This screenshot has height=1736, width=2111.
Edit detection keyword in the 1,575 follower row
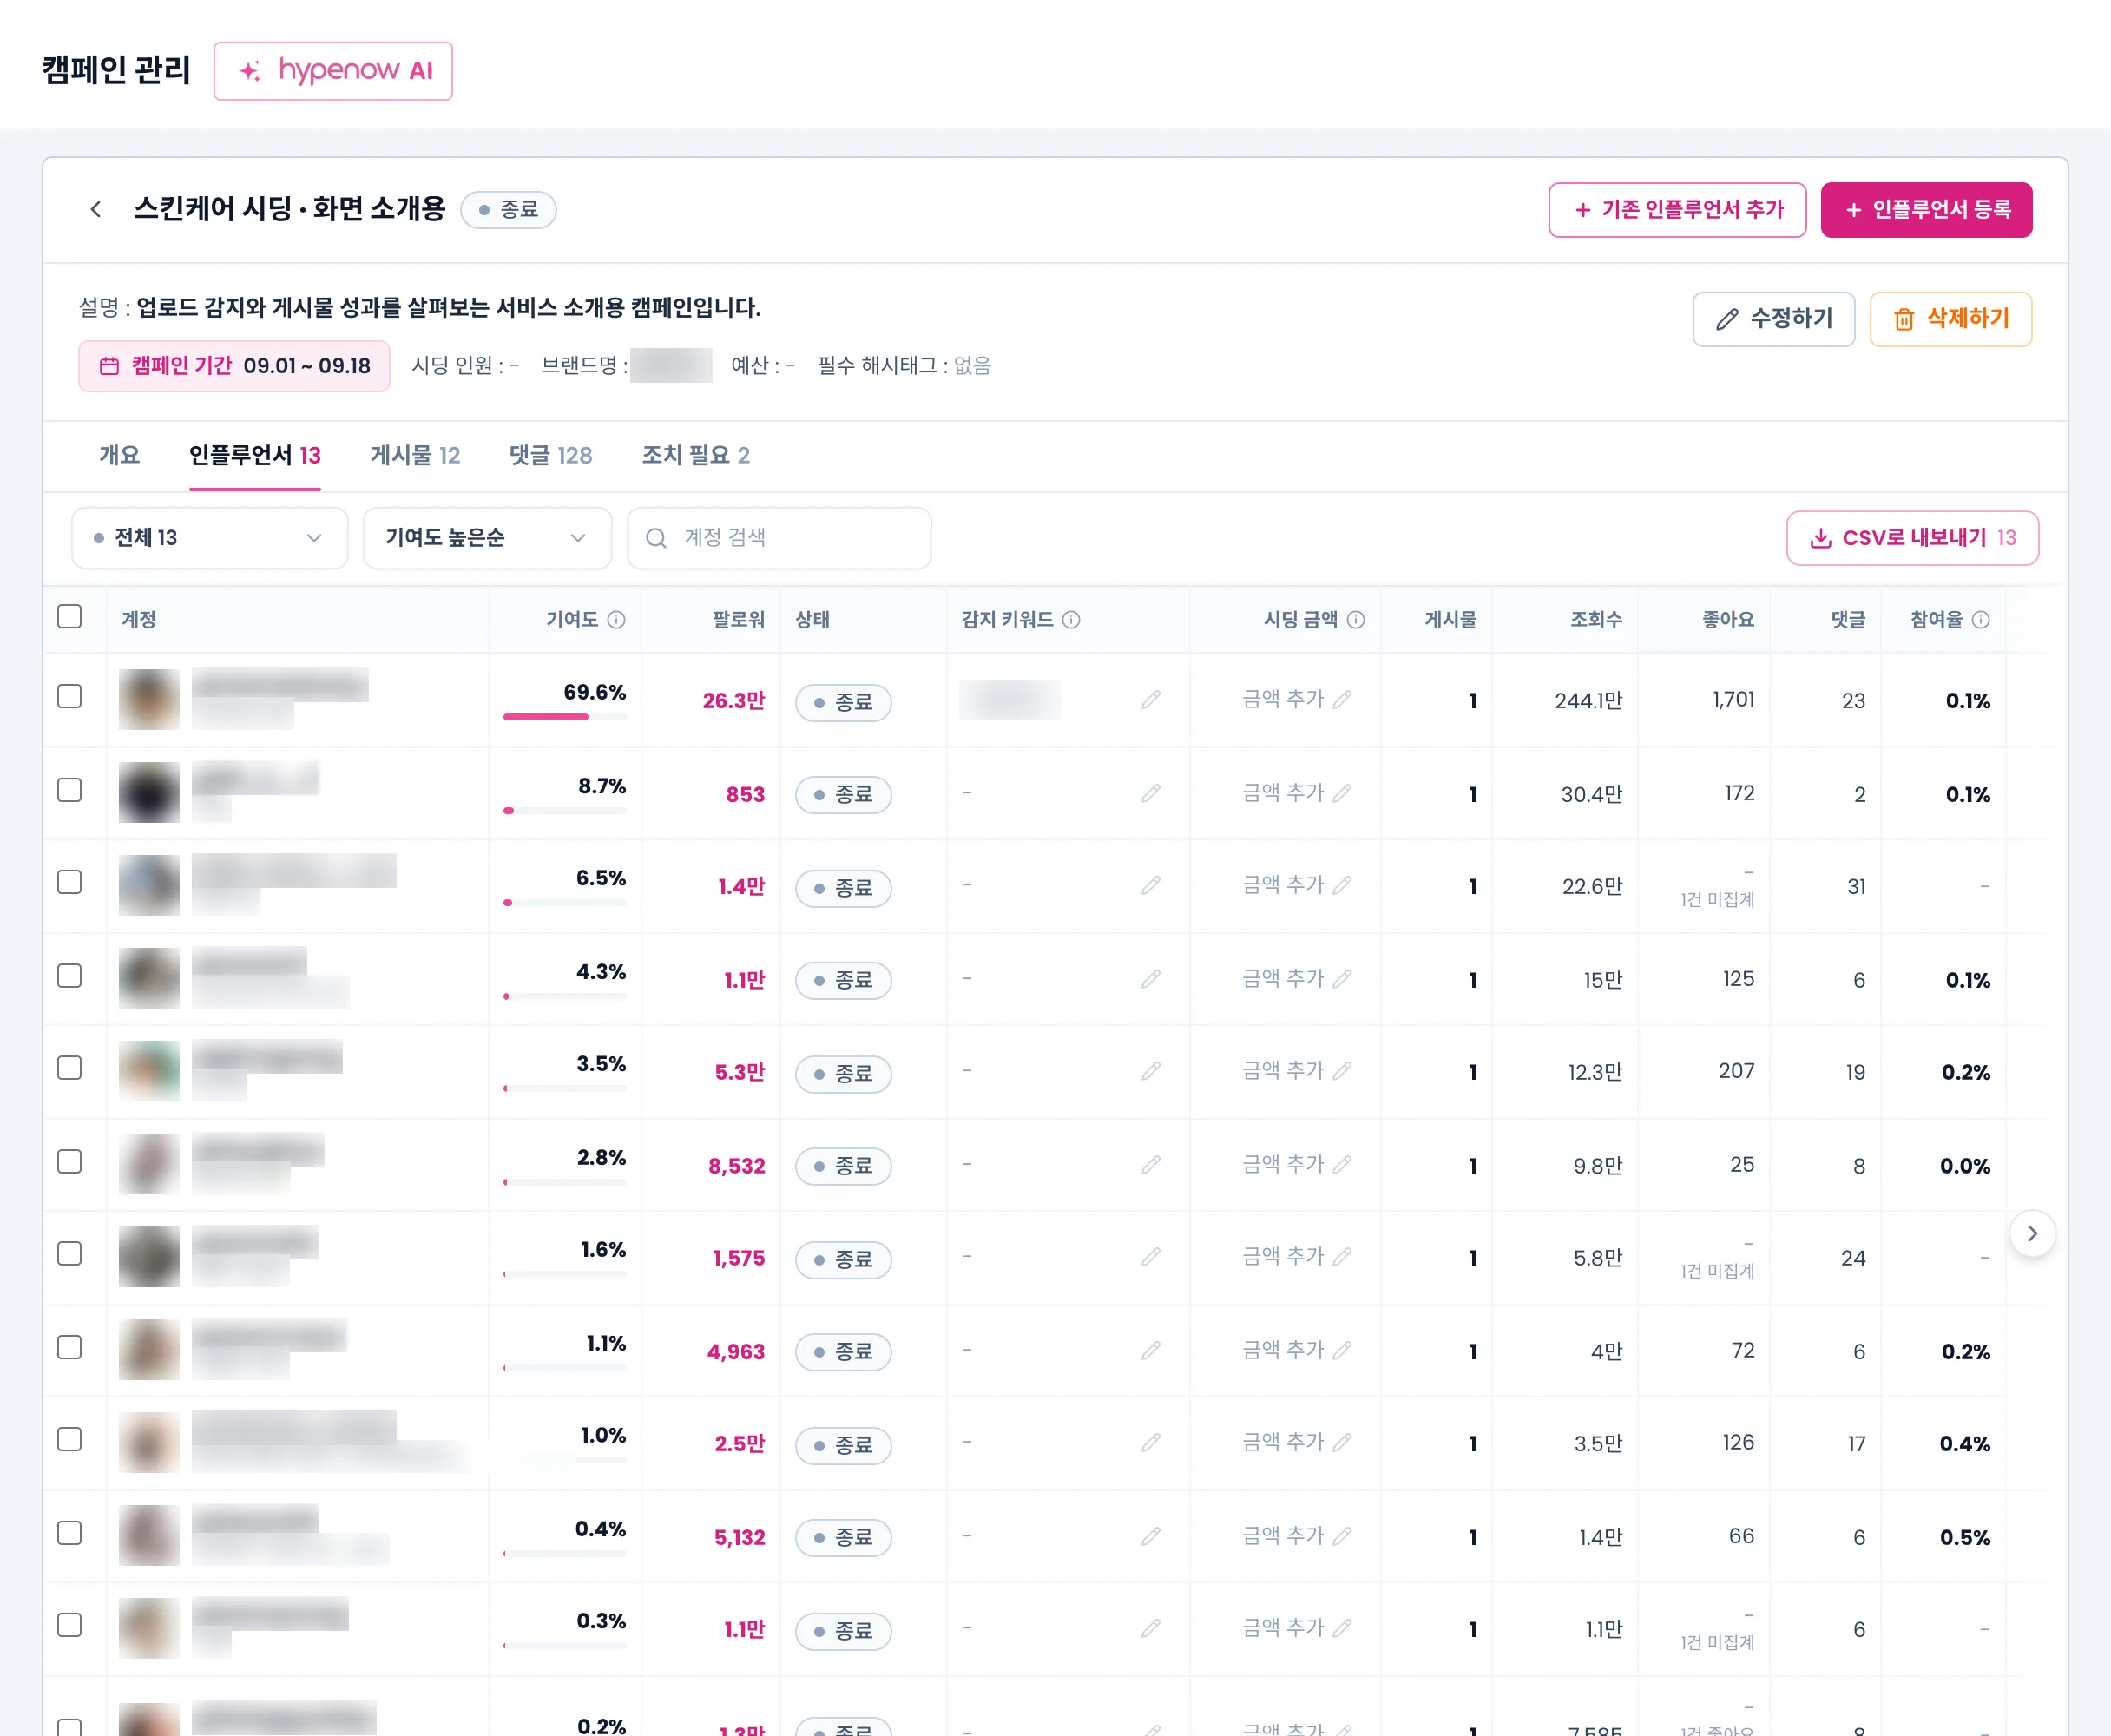(x=1151, y=1257)
